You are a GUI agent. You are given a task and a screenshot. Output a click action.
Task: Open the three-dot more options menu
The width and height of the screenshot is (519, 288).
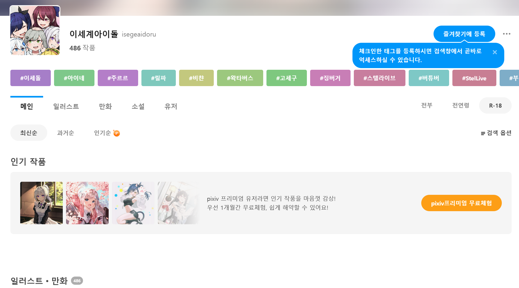(x=507, y=34)
